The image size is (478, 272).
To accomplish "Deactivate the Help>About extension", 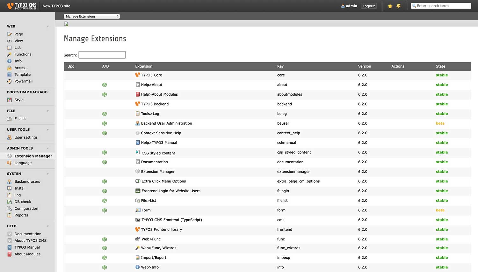I will (x=105, y=85).
